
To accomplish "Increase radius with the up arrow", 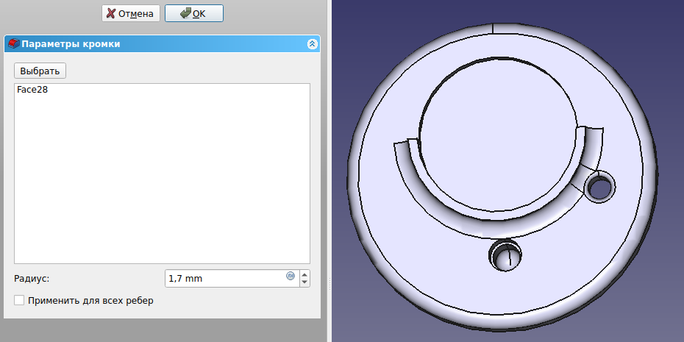I will 305,274.
